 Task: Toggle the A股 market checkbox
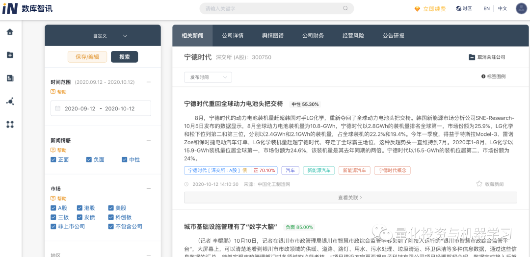click(x=53, y=208)
